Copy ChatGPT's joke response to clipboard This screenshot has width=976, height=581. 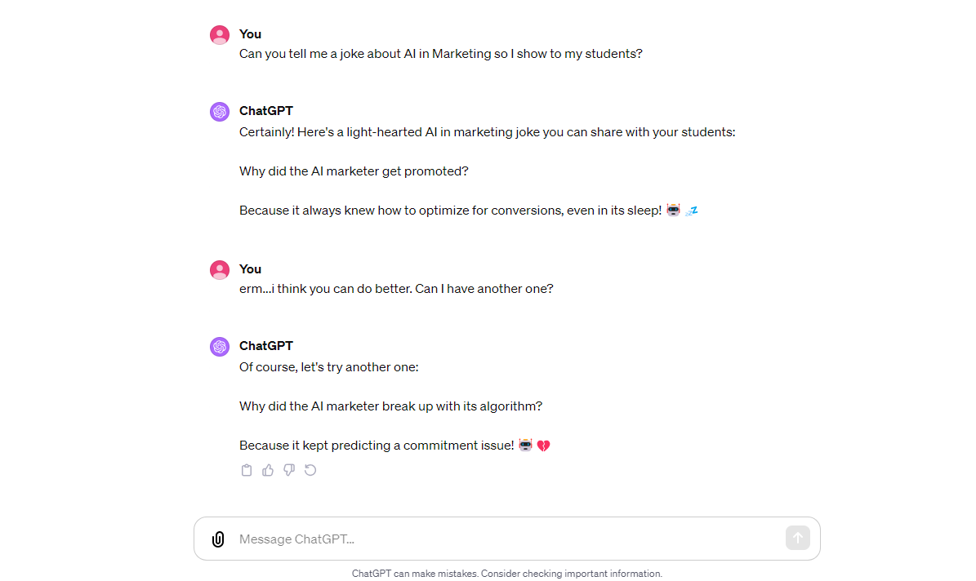pyautogui.click(x=247, y=470)
